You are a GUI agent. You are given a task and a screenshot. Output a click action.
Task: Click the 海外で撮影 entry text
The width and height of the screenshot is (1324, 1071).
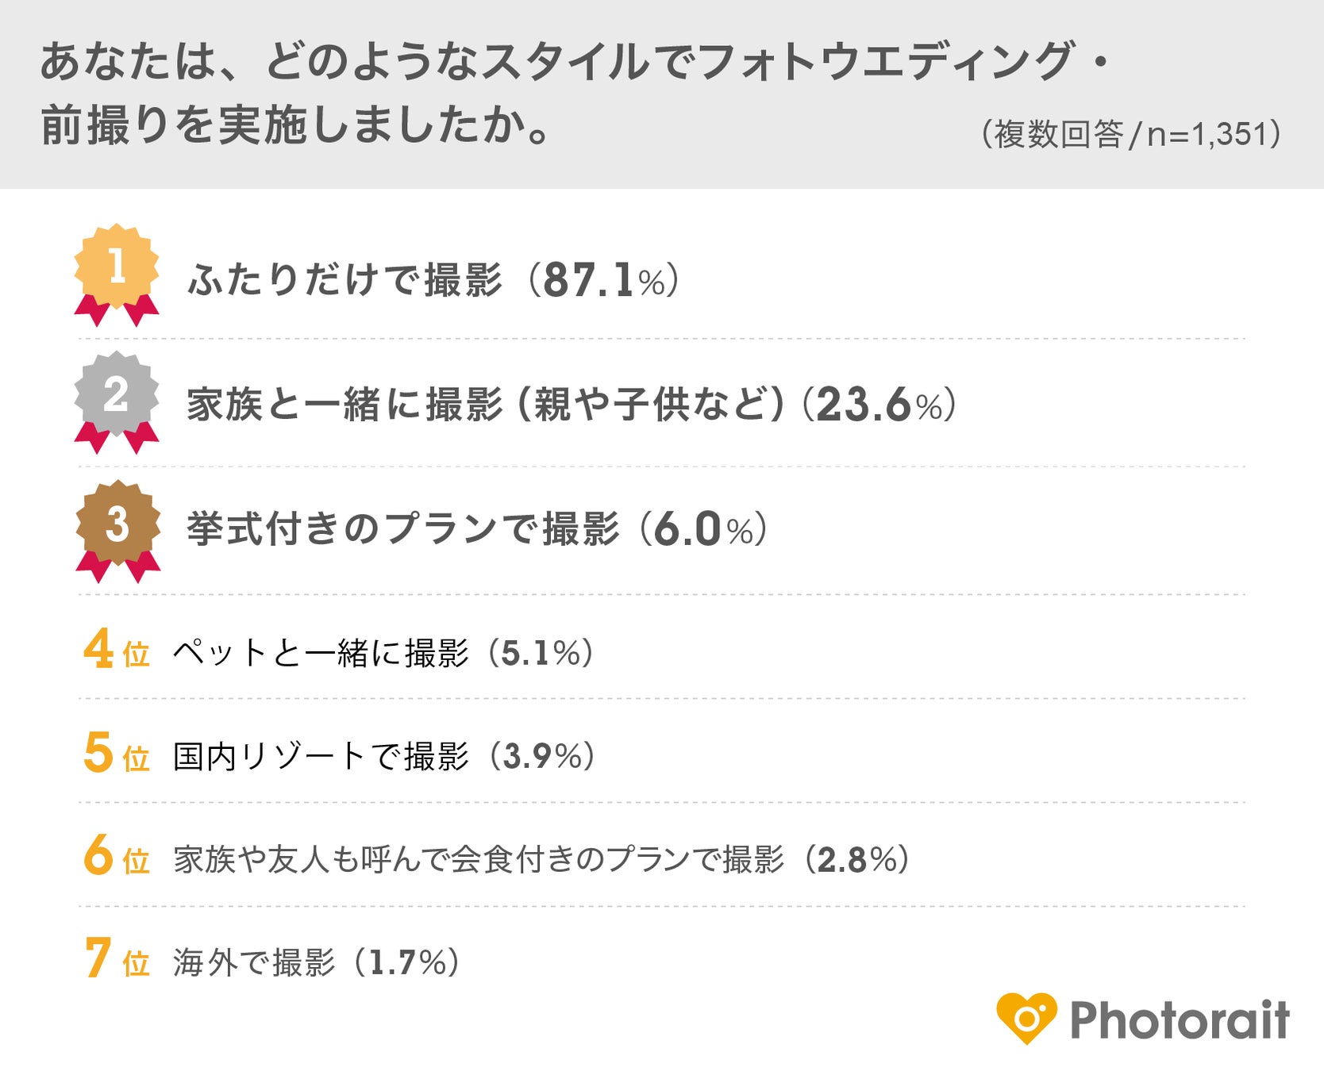254,962
